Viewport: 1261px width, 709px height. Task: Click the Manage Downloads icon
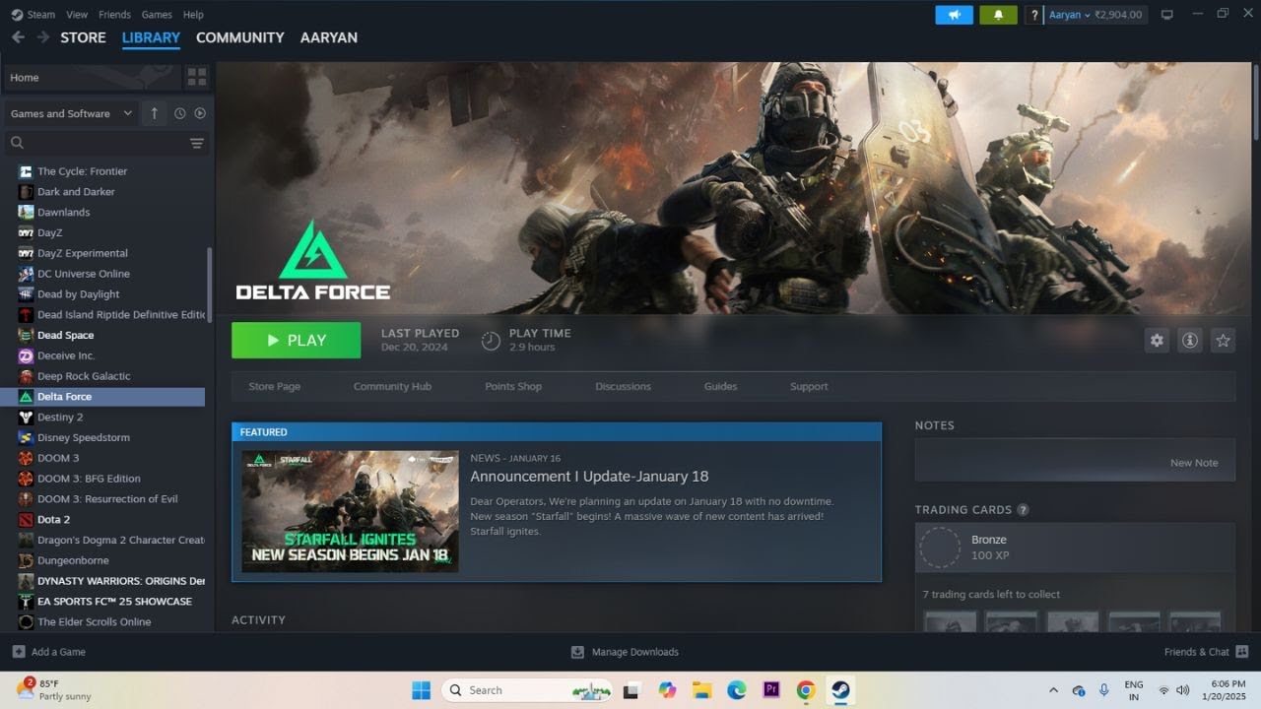tap(577, 652)
